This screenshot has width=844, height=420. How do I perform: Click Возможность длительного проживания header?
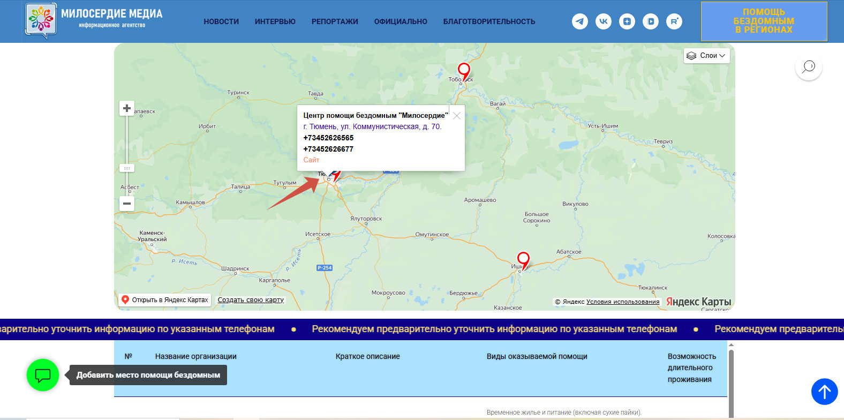coord(692,368)
